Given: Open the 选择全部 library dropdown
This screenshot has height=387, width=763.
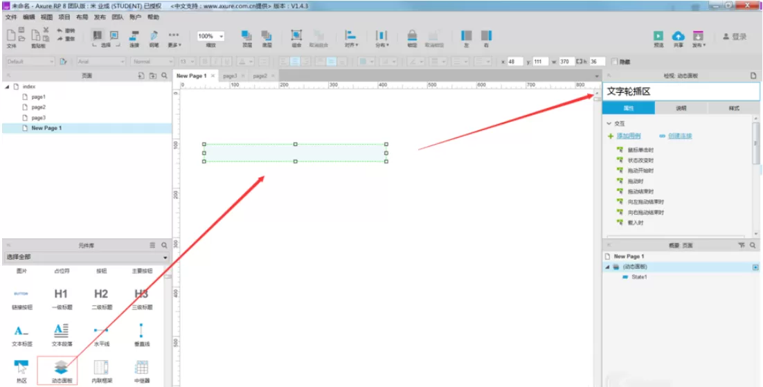Looking at the screenshot, I should pyautogui.click(x=87, y=257).
